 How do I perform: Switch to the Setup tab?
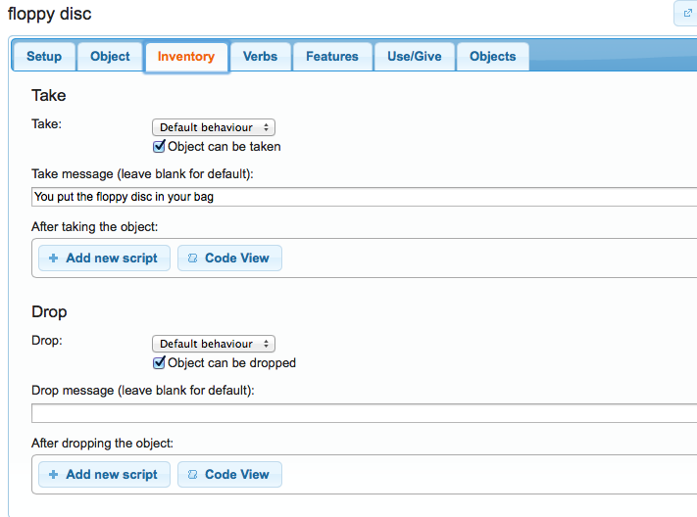pyautogui.click(x=44, y=57)
